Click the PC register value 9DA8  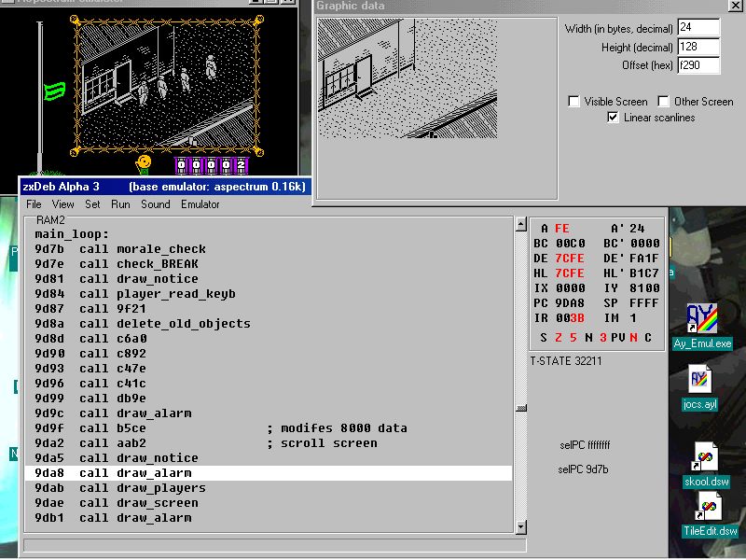(570, 302)
